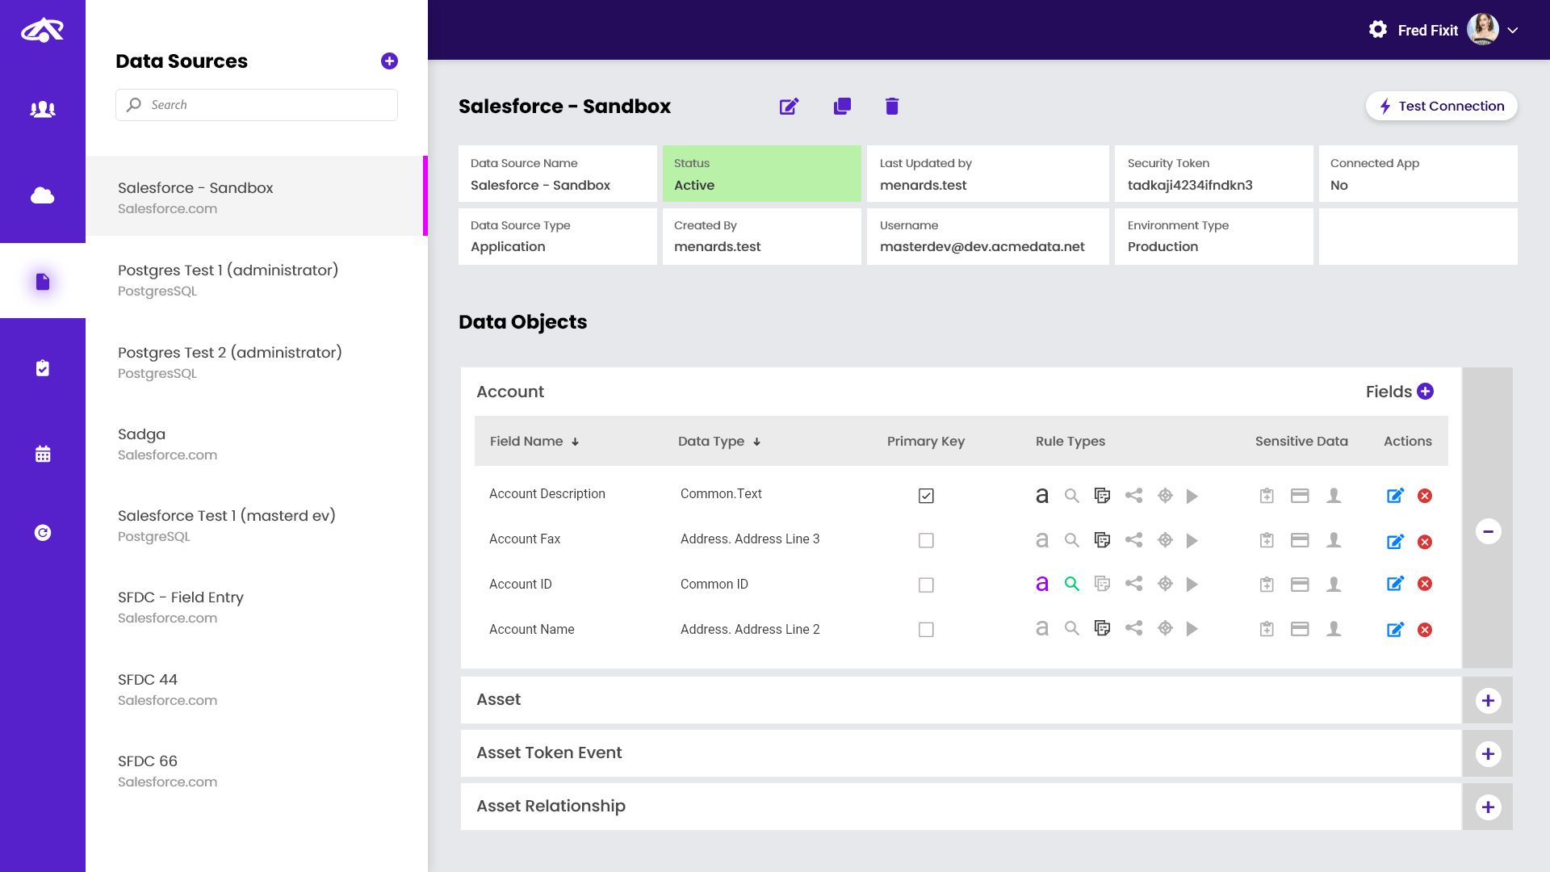Click share rule icon for Account ID
Screen dimensions: 1550x872
pos(1134,584)
